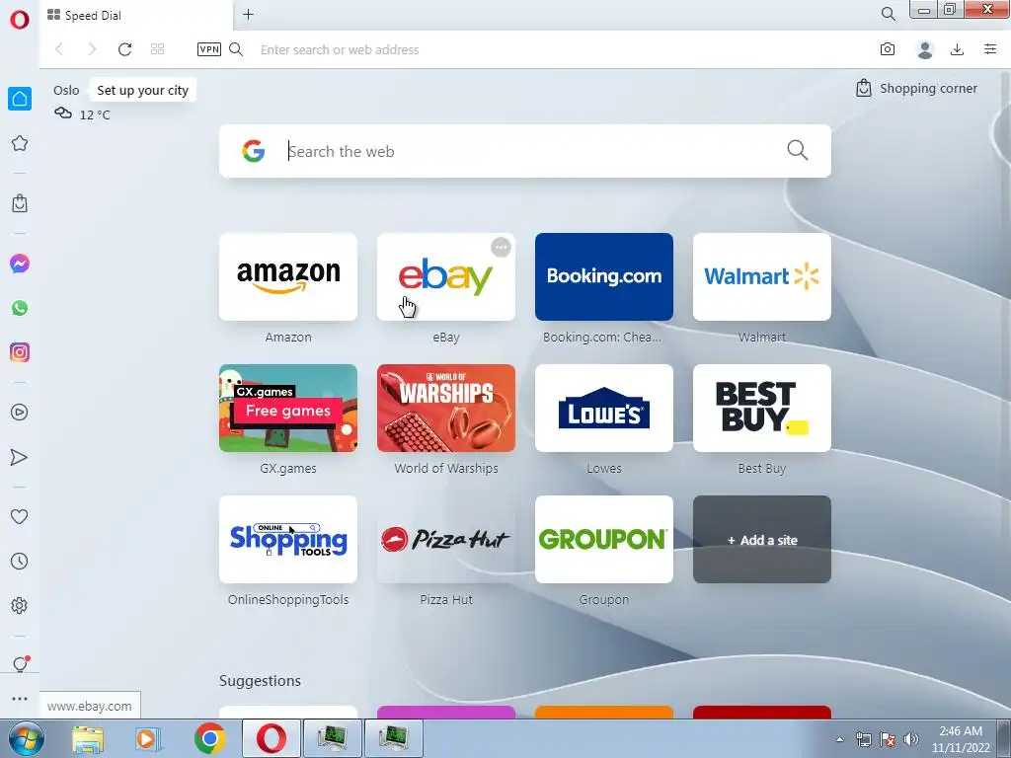1011x758 pixels.
Task: Click the Add a site tile
Action: [x=762, y=540]
